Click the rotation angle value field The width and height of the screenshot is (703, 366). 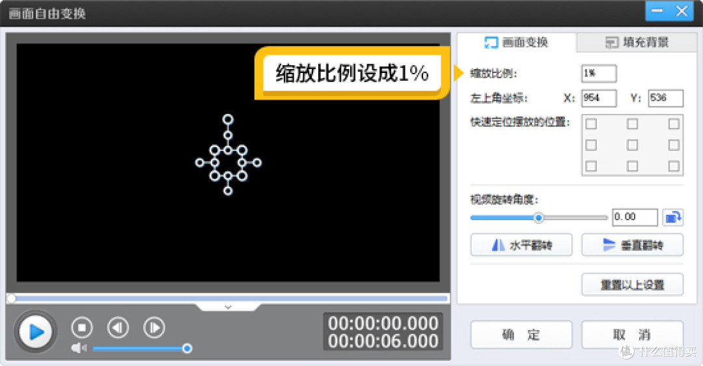[635, 218]
